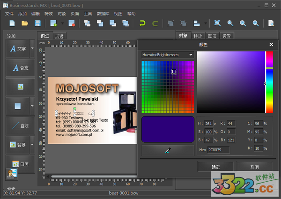
Task: Add a line (直线) object
Action: click(x=20, y=125)
